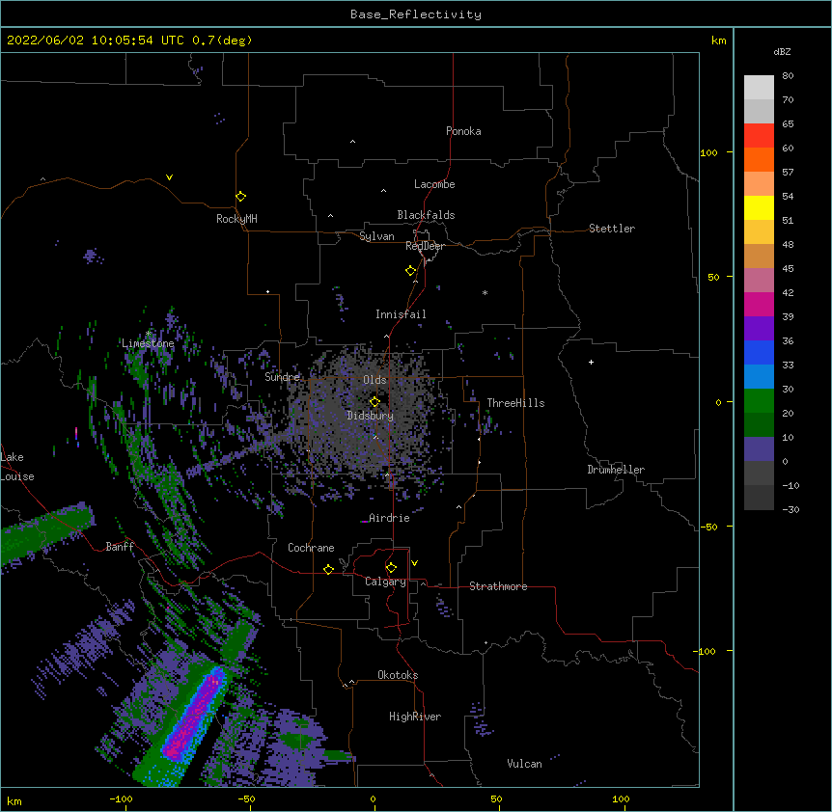This screenshot has width=832, height=812.
Task: Click the Sundre label
Action: pyautogui.click(x=282, y=377)
